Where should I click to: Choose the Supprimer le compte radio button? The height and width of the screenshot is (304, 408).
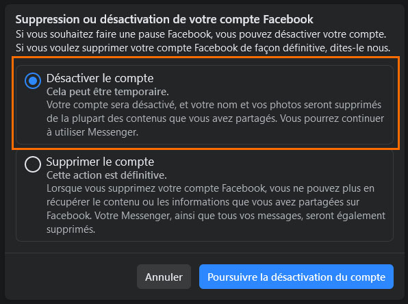click(33, 164)
